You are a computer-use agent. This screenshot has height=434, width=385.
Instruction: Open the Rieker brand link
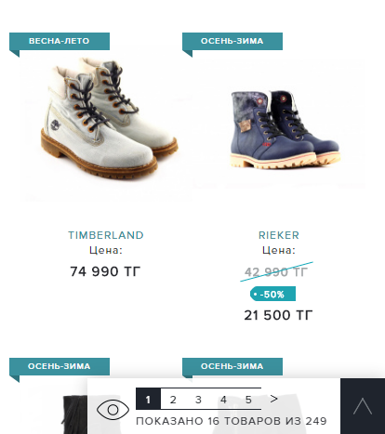coord(279,235)
